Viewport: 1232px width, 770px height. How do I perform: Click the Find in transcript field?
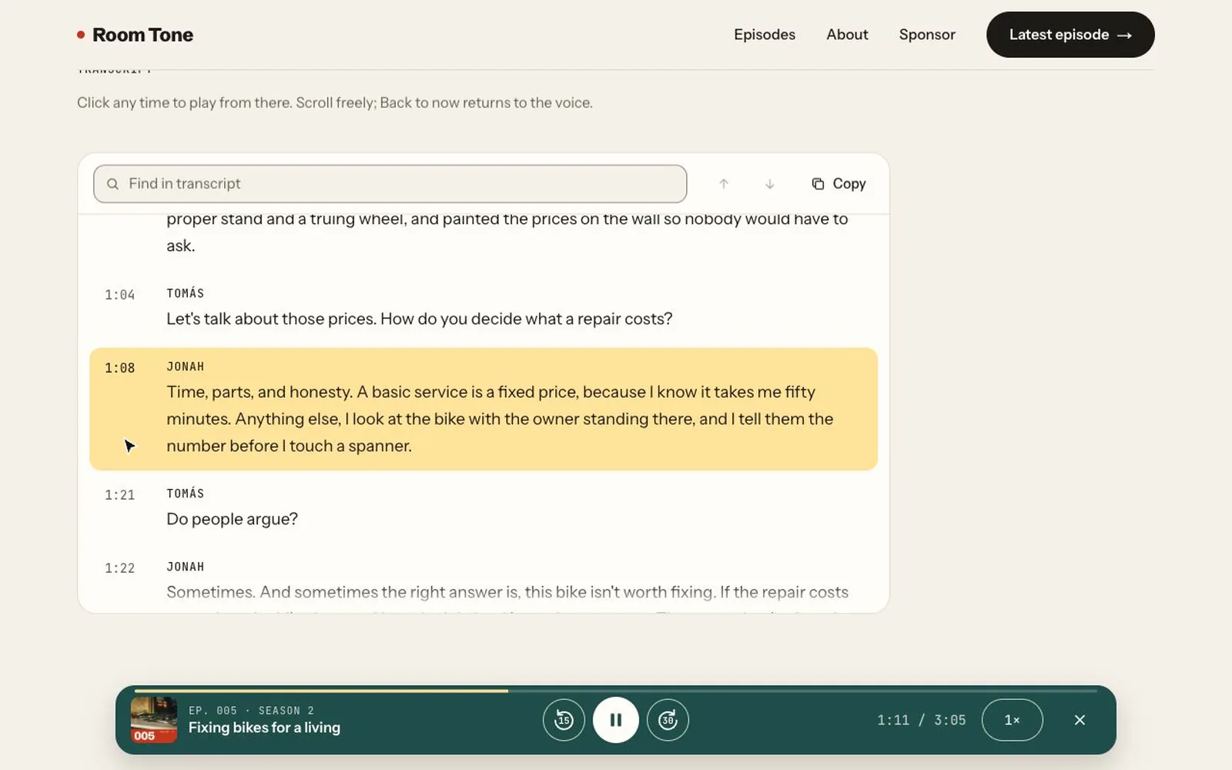click(x=390, y=184)
